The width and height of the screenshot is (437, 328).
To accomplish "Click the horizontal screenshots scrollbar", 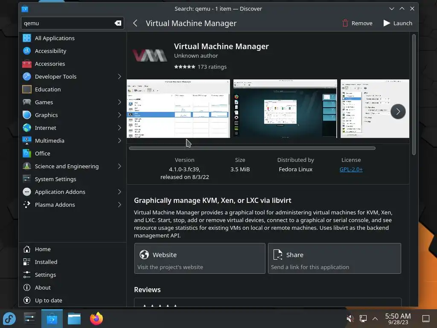I will coord(252,148).
